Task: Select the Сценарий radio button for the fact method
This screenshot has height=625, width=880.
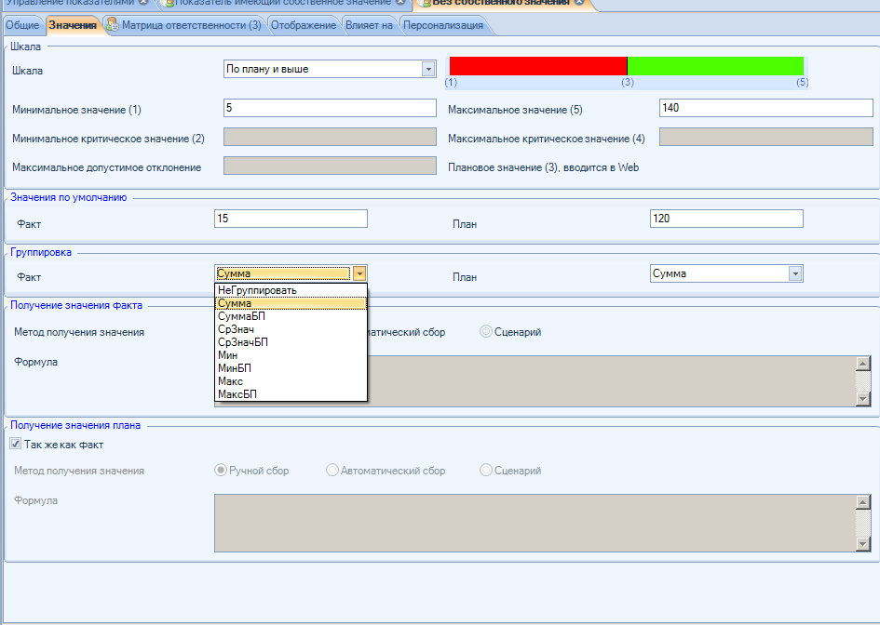Action: pos(486,332)
